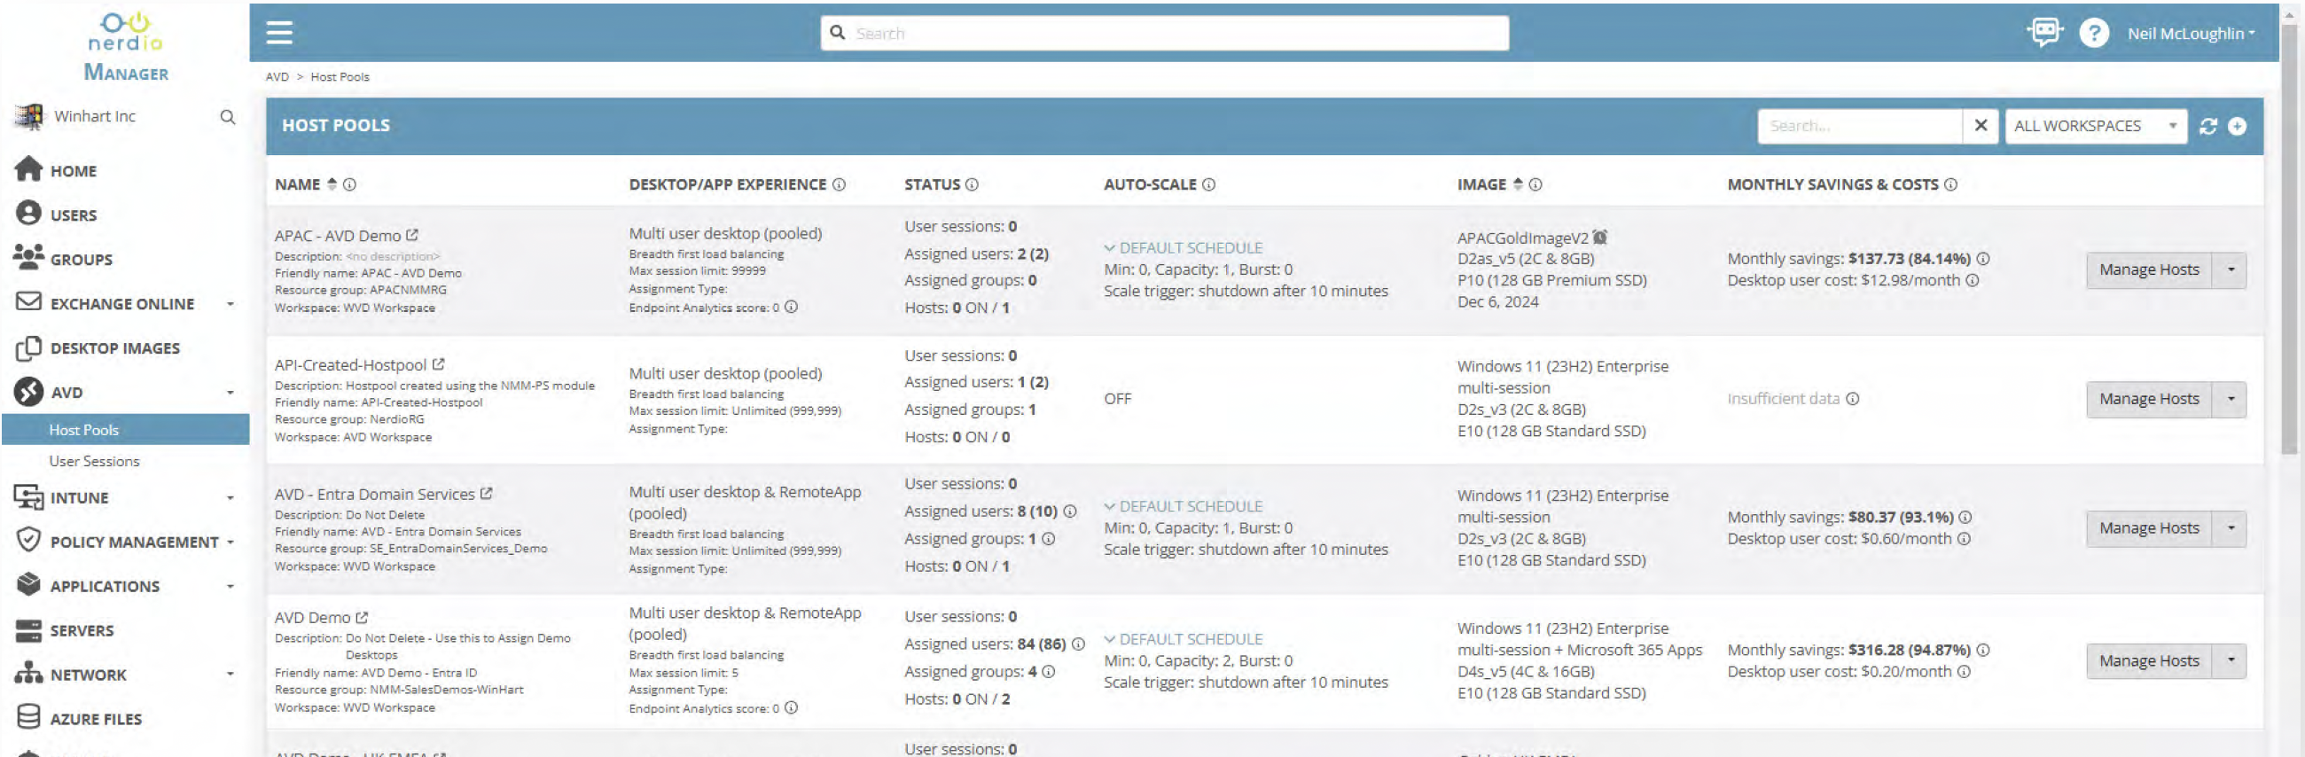Image resolution: width=2305 pixels, height=757 pixels.
Task: Show info for DESKTOP/APP EXPERIENCE column
Action: 840,184
